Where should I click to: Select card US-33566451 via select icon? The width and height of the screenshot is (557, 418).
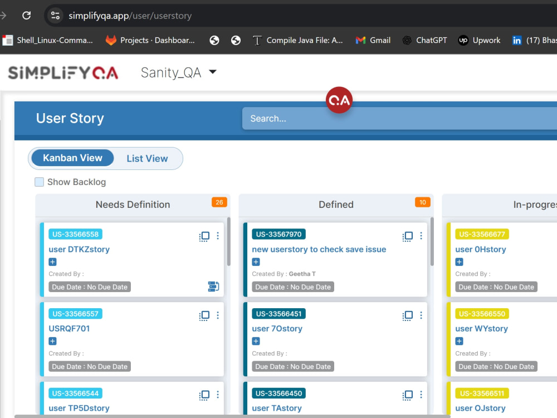[x=408, y=315]
